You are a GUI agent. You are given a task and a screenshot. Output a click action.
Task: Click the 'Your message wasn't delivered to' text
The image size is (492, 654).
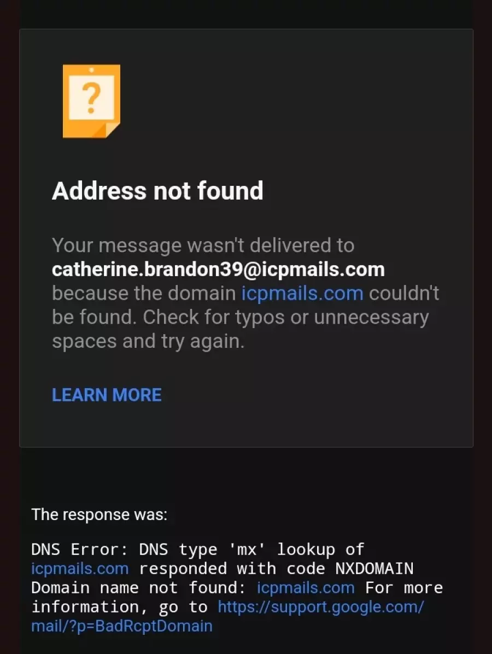click(x=203, y=245)
